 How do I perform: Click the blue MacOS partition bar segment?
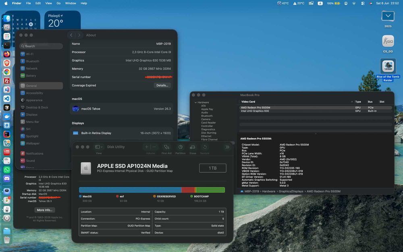pos(130,190)
